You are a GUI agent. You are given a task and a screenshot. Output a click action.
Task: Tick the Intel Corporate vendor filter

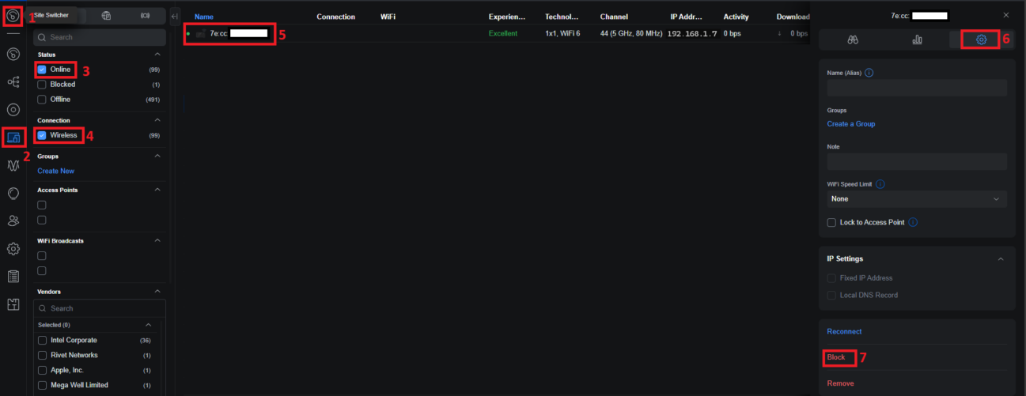point(42,341)
